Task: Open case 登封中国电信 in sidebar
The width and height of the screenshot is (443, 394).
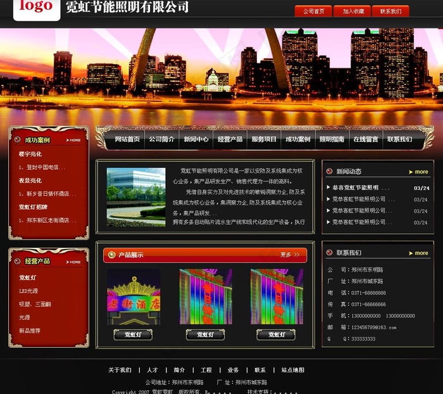Action: click(42, 167)
